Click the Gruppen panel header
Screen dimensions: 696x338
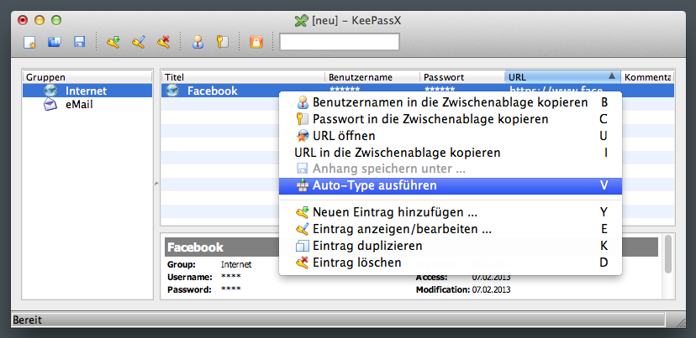[87, 77]
